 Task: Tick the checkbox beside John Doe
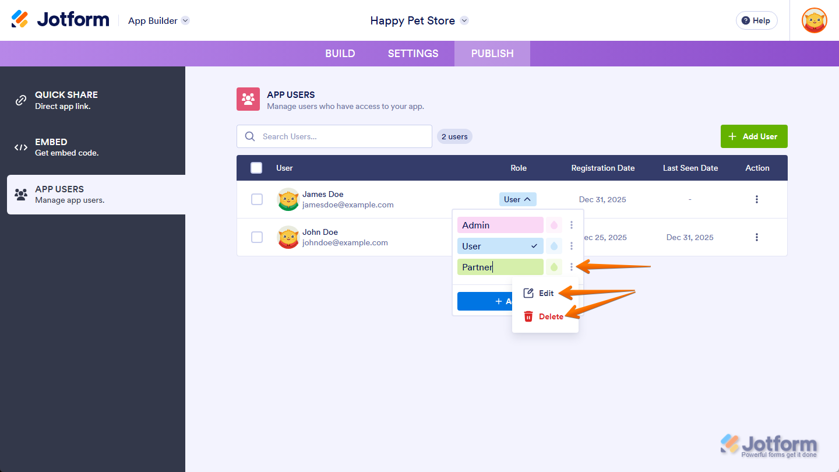(x=257, y=237)
